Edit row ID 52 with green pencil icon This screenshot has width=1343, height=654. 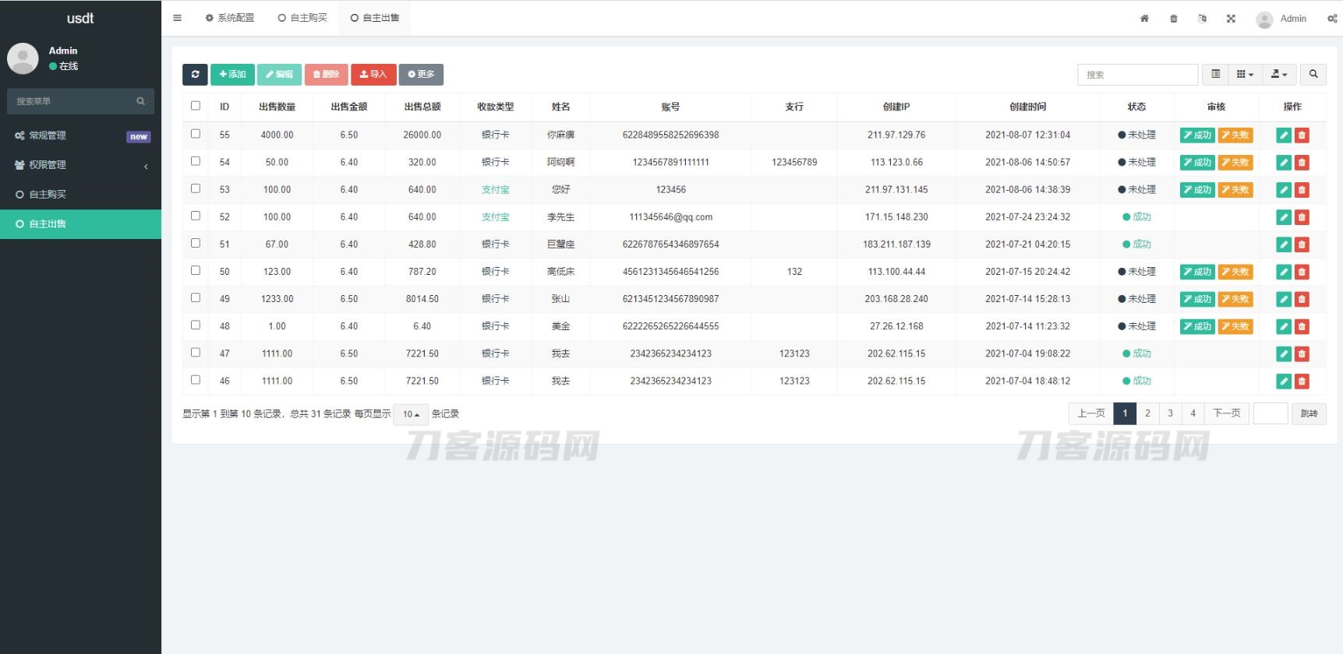[x=1283, y=217]
